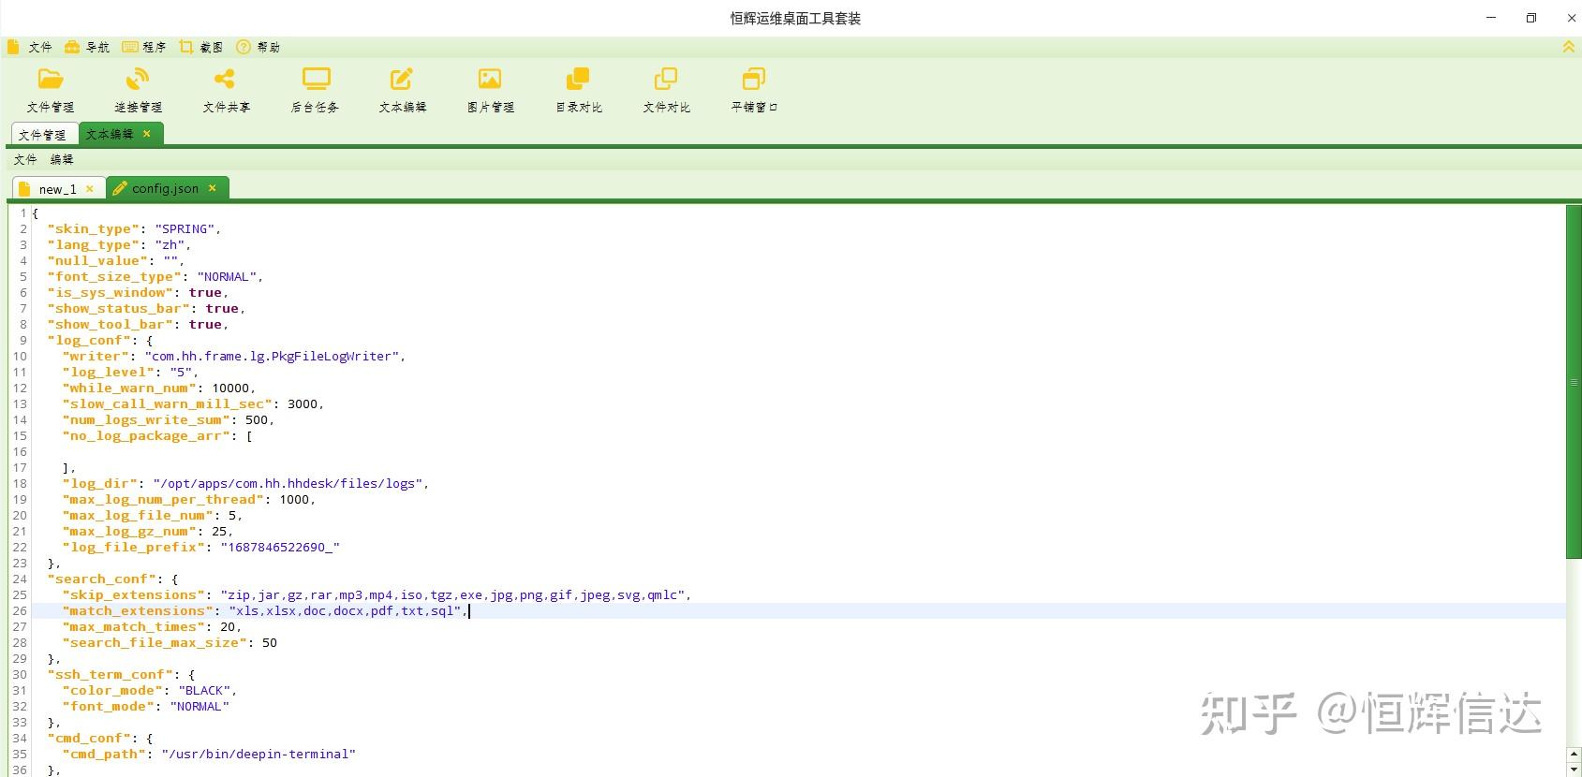Click the "max_match_times" key
The width and height of the screenshot is (1582, 777).
click(134, 626)
